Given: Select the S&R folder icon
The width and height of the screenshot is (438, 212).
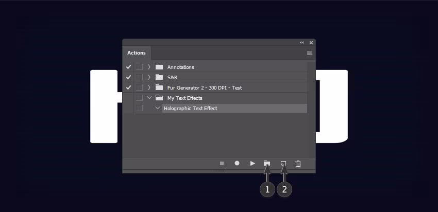Looking at the screenshot, I should click(159, 77).
